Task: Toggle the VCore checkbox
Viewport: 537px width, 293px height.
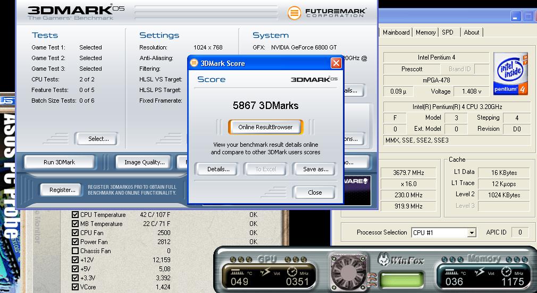Action: click(x=75, y=287)
